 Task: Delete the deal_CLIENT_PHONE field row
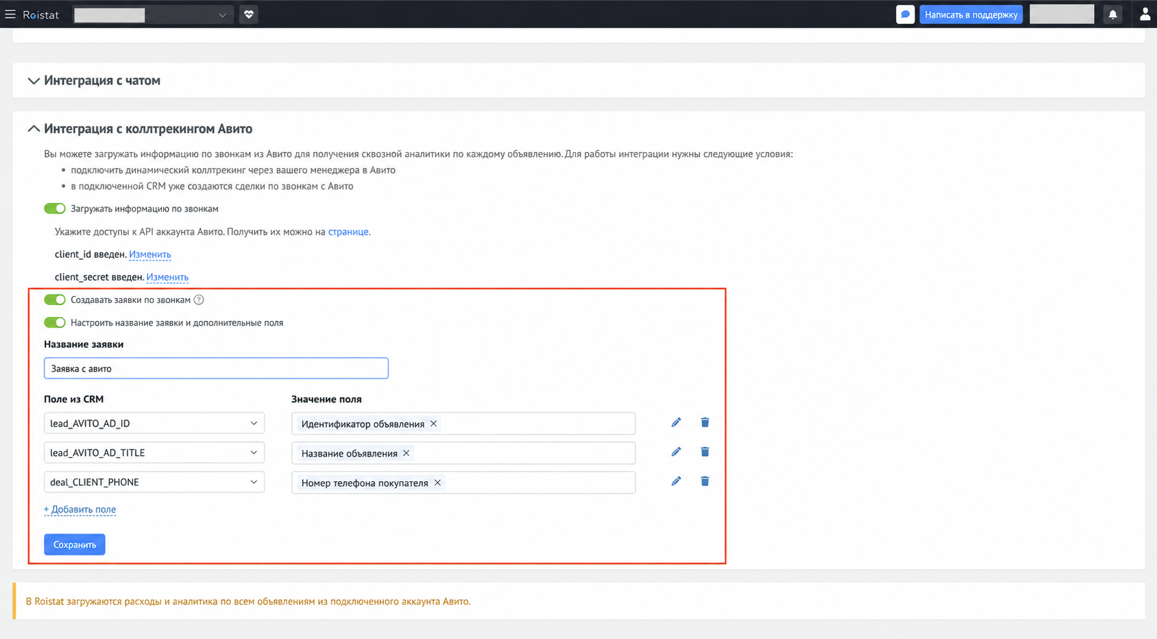point(705,481)
